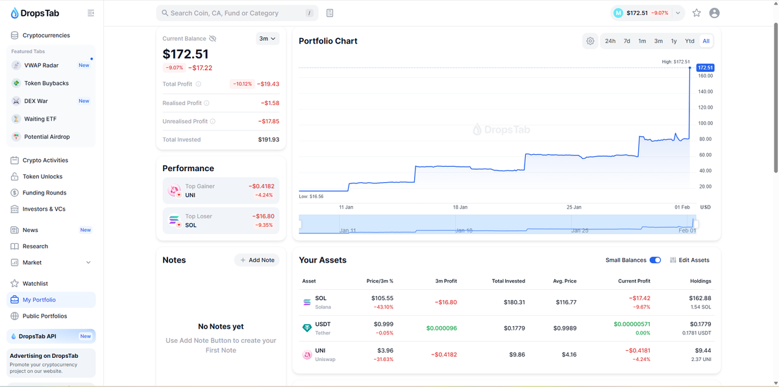Click the Potential Airdrop icon
This screenshot has width=779, height=387.
16,137
